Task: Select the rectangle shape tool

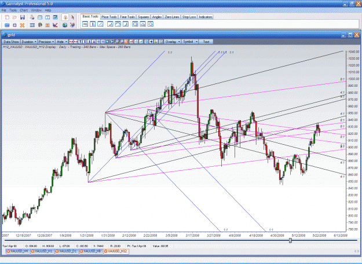Action: (x=135, y=24)
